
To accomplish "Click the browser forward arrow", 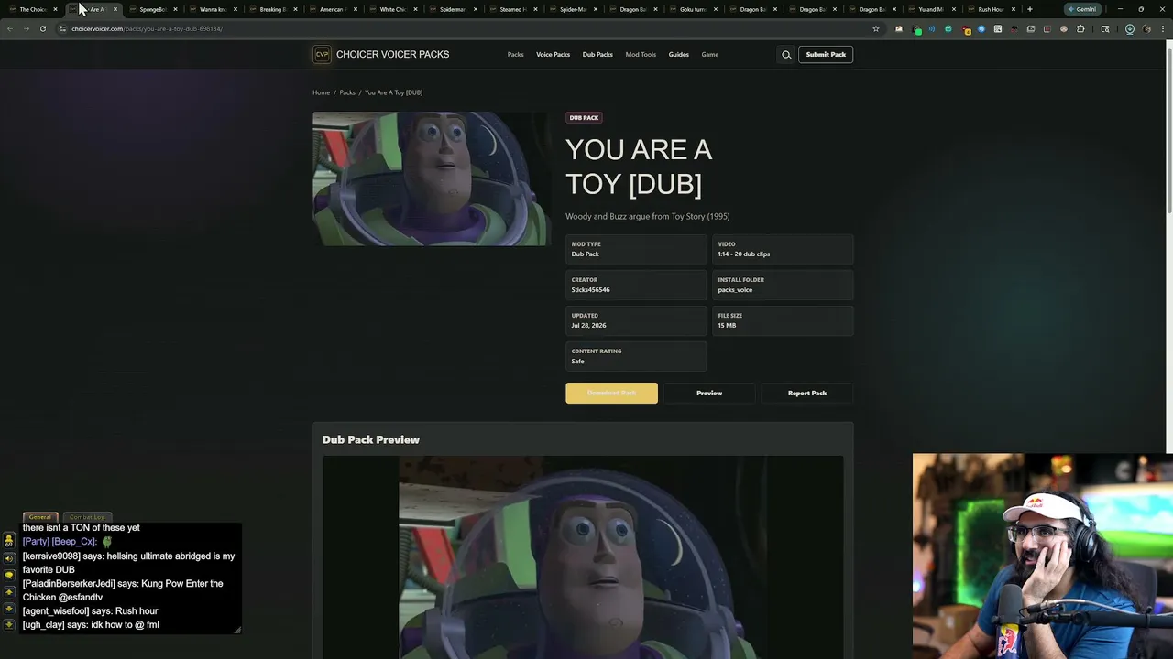I will pos(26,28).
